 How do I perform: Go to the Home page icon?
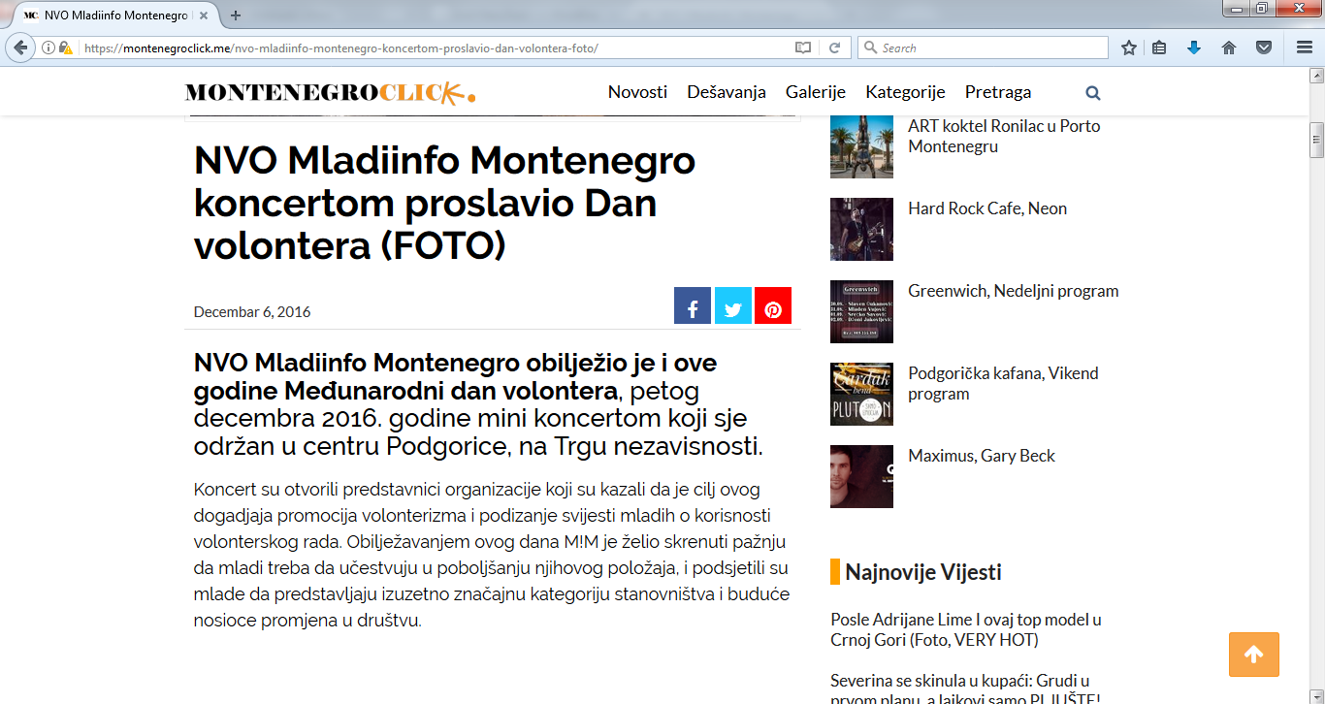click(x=1229, y=48)
